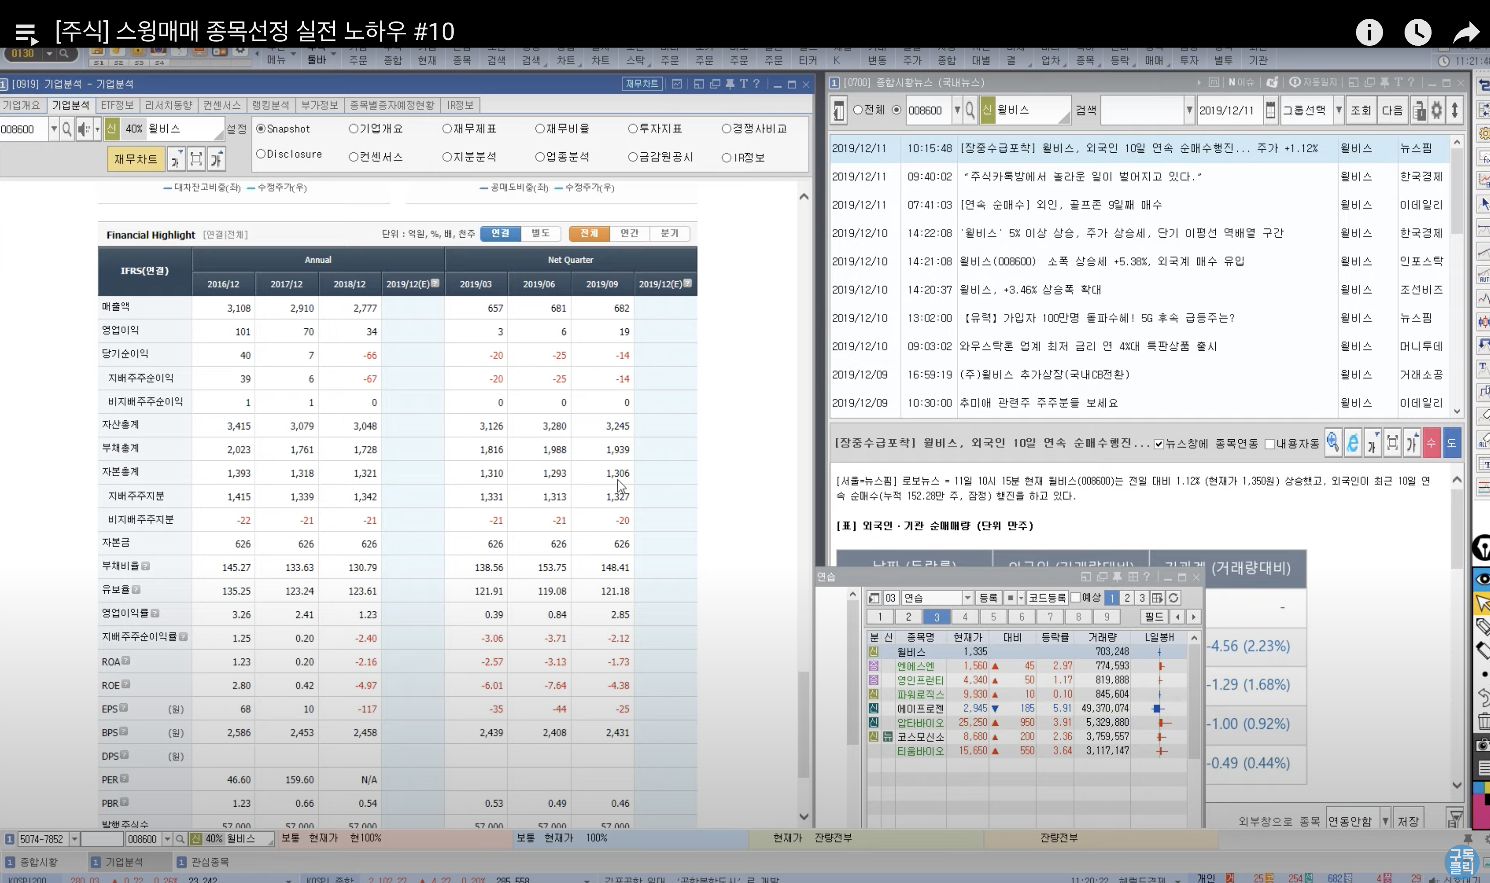The height and width of the screenshot is (883, 1490).
Task: Click the Watch Later clock icon
Action: 1417,32
